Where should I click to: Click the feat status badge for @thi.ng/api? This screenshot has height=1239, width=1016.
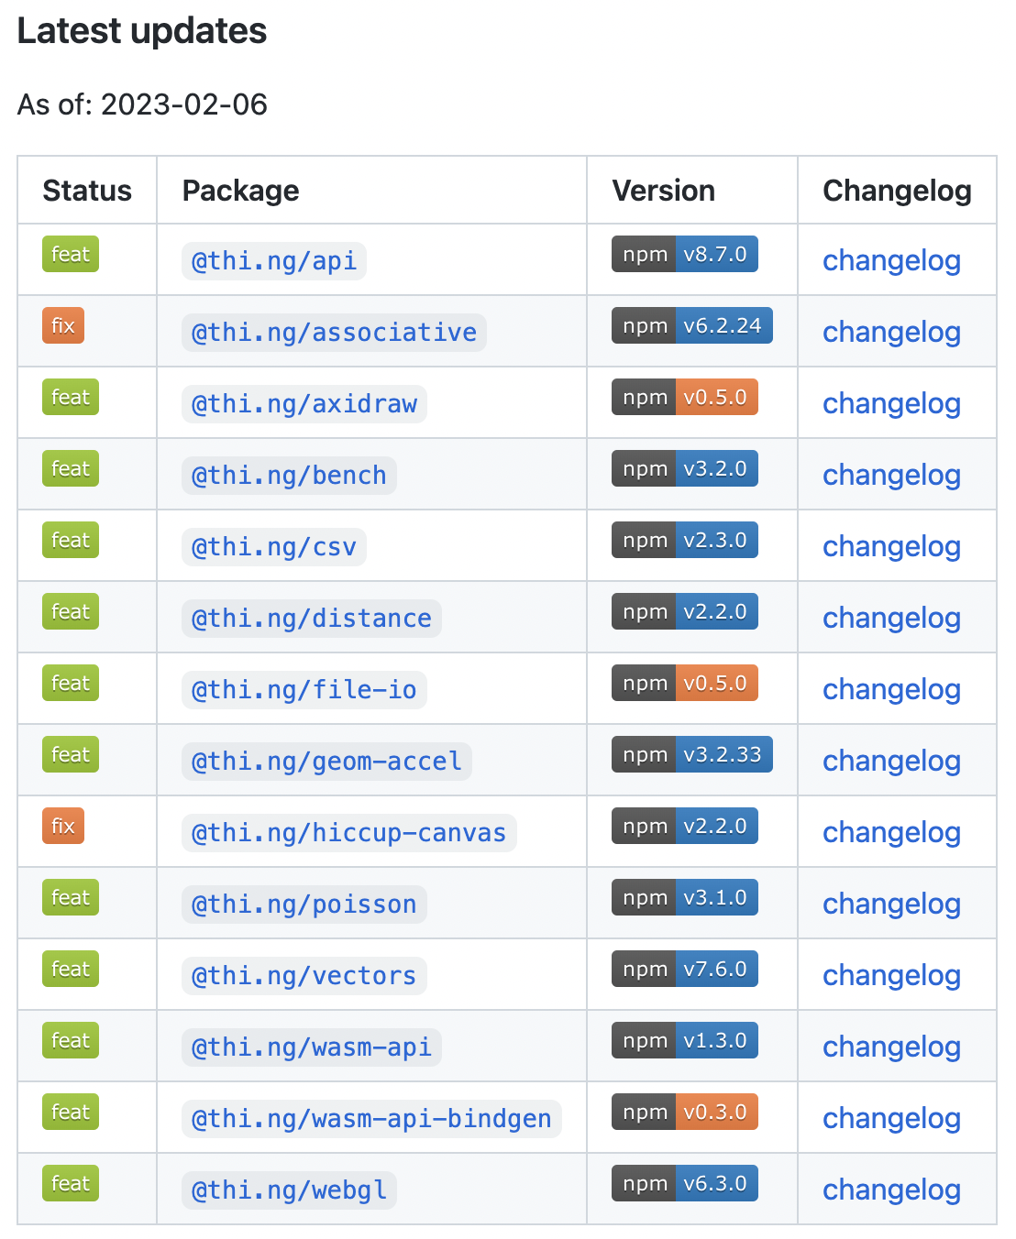point(71,255)
